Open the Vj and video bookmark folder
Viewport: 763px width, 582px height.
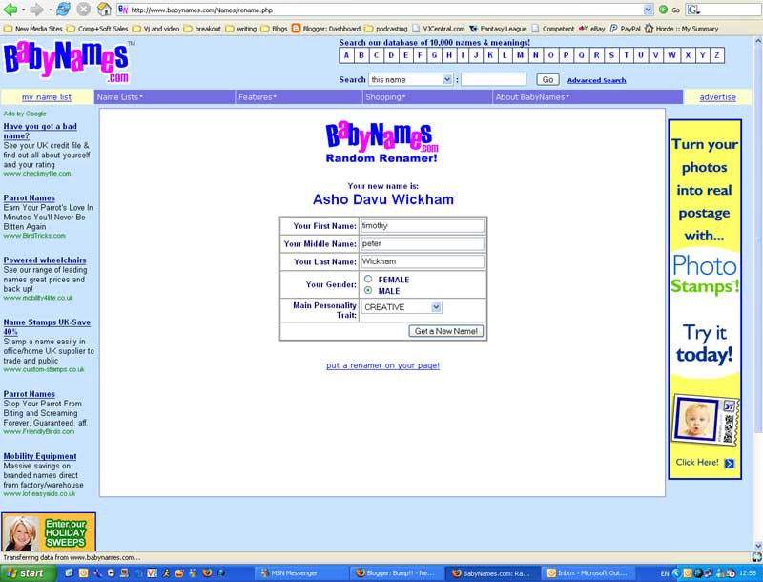(x=155, y=29)
